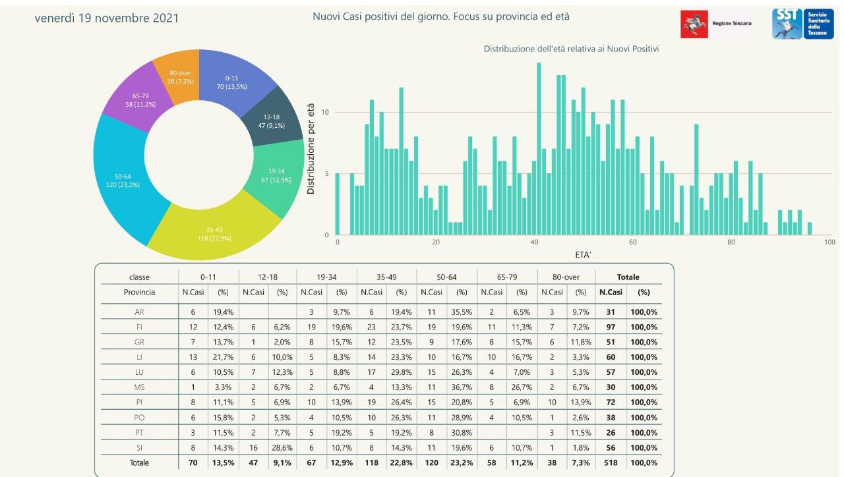Click the 'classe' table header cell
This screenshot has height=477, width=844.
139,277
